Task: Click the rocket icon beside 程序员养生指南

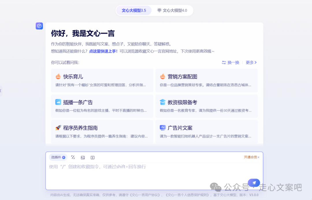Action: coord(58,127)
